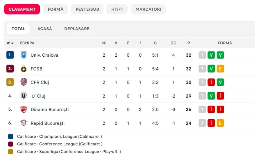Viewport: 258px width, 162px height.
Task: Click the Univ. Craiova club crest
Action: point(24,55)
